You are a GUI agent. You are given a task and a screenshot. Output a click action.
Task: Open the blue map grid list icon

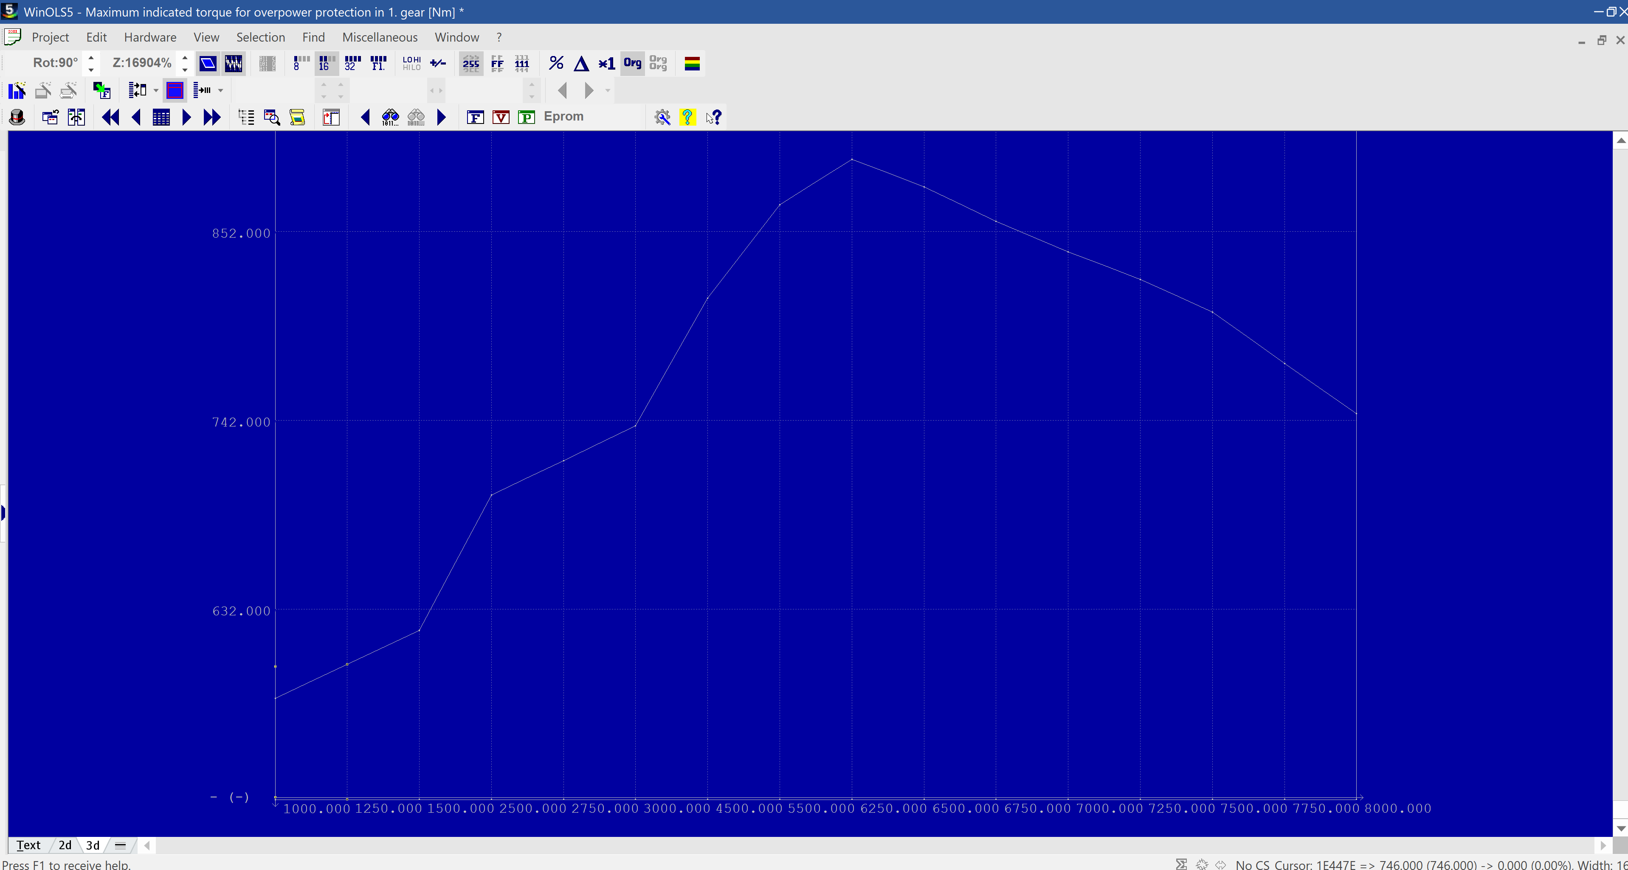[161, 117]
